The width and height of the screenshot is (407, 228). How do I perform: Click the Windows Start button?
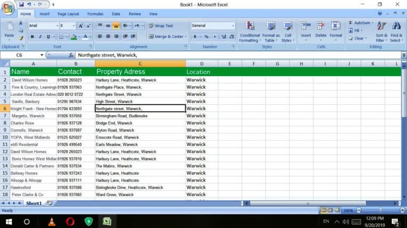(9, 222)
